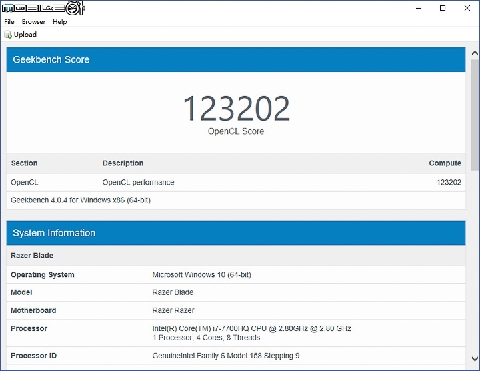
Task: Click the OpenCL section cell
Action: point(25,183)
